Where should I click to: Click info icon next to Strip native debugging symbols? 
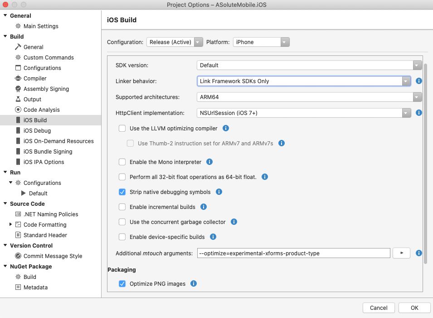pyautogui.click(x=219, y=192)
